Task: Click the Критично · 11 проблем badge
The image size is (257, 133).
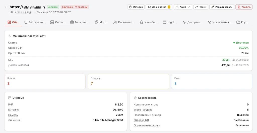Action: tap(75, 7)
